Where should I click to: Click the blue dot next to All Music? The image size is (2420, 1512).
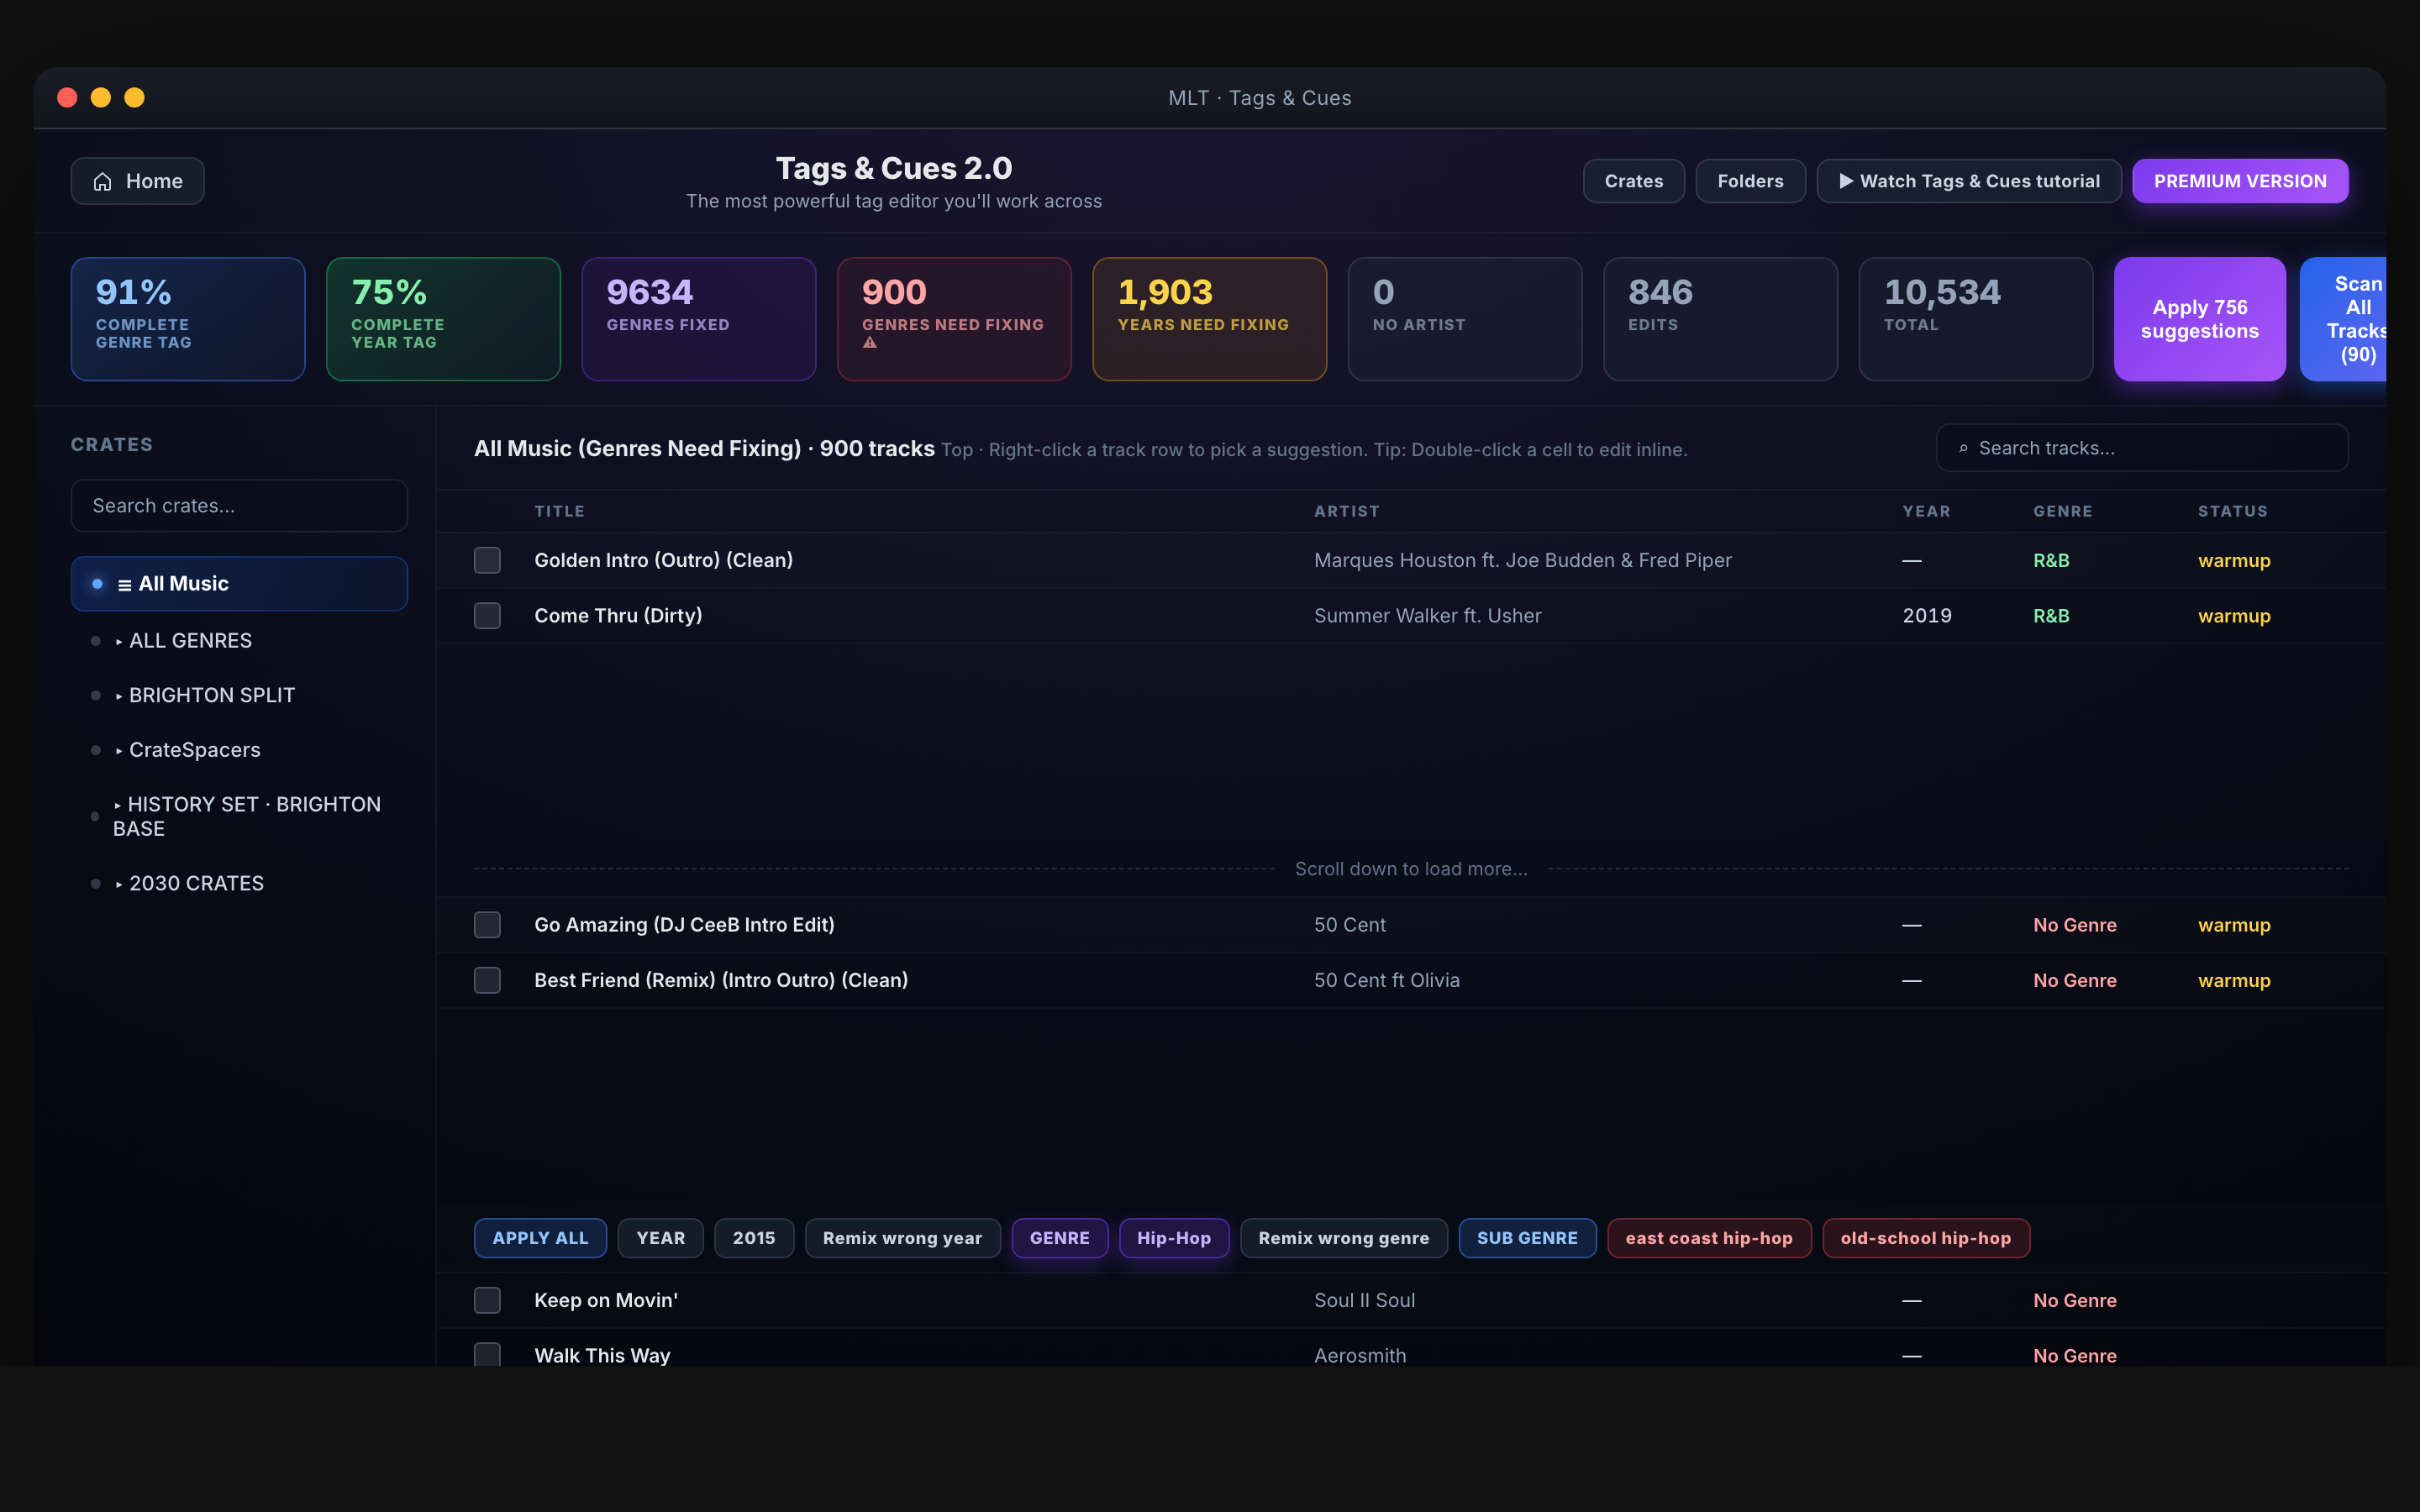coord(97,584)
